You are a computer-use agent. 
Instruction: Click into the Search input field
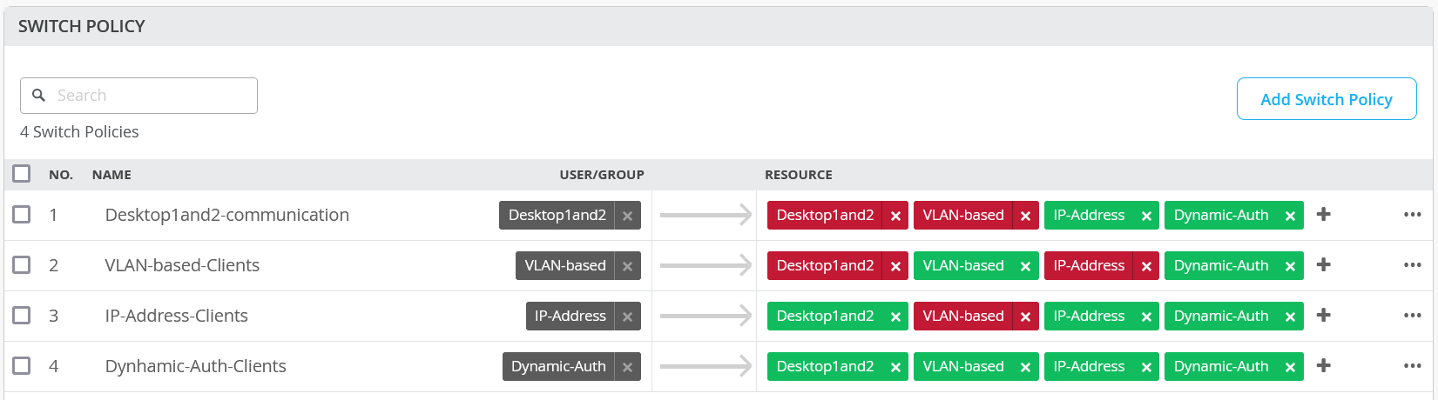148,96
